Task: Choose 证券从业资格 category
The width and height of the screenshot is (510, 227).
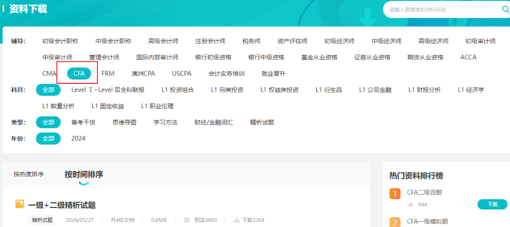Action: point(372,57)
